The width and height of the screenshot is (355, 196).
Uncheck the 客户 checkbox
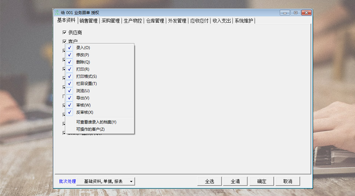click(x=65, y=42)
